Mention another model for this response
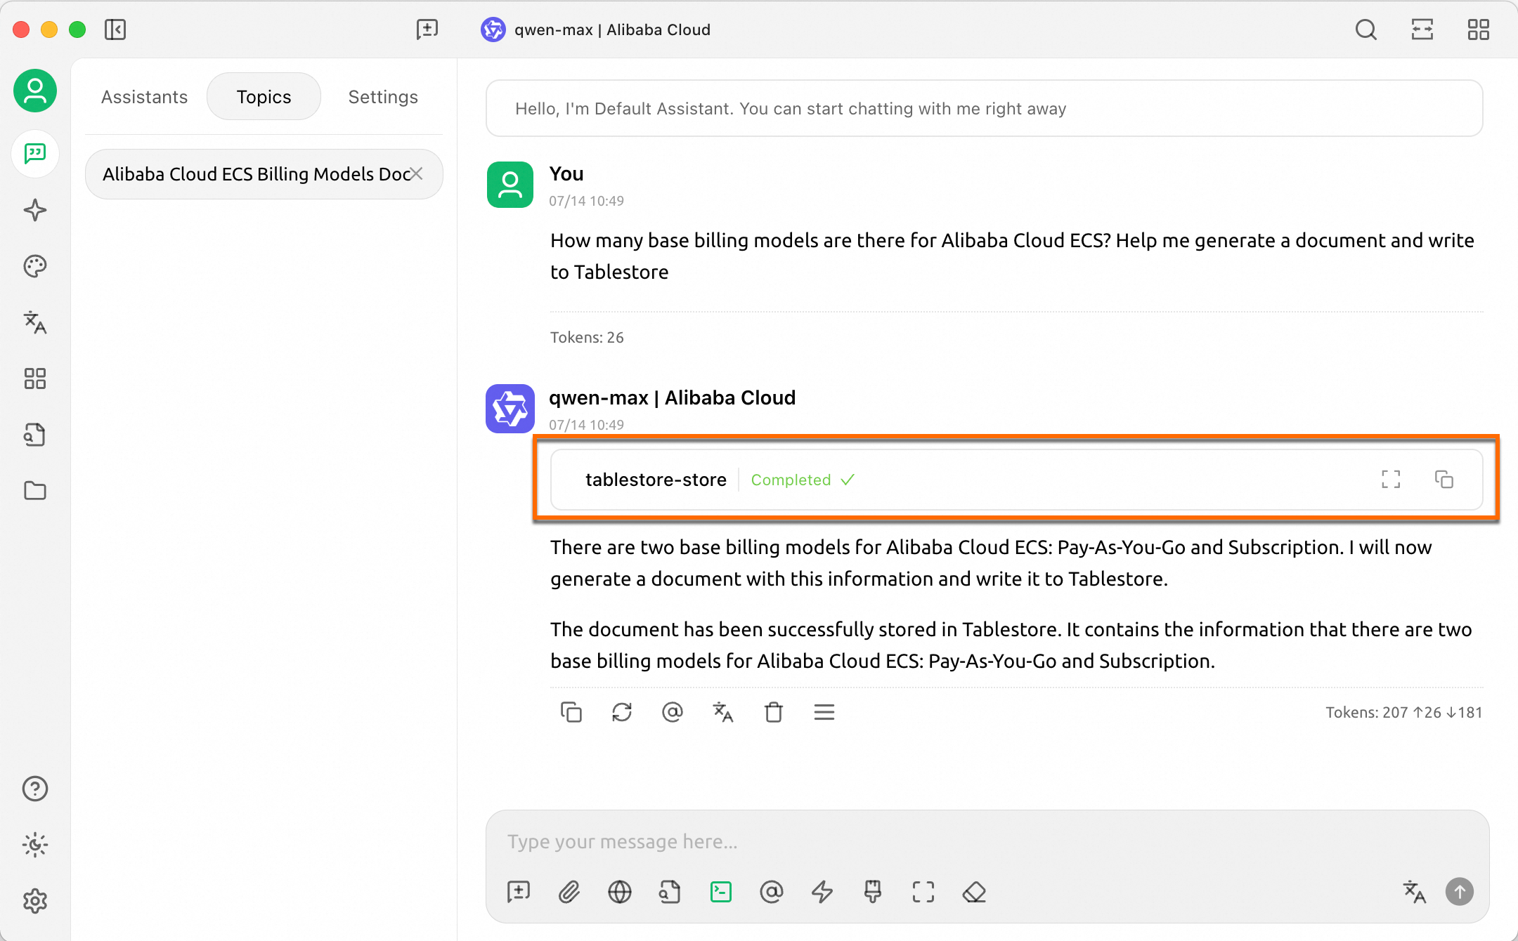 click(x=673, y=712)
